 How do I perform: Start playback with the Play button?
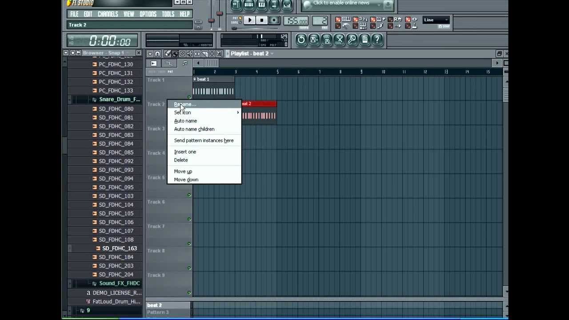tap(250, 20)
